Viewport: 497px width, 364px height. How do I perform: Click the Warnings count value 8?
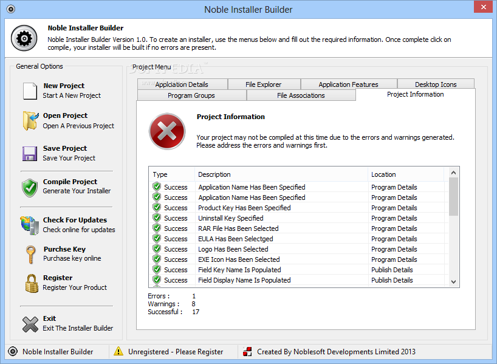tap(193, 304)
